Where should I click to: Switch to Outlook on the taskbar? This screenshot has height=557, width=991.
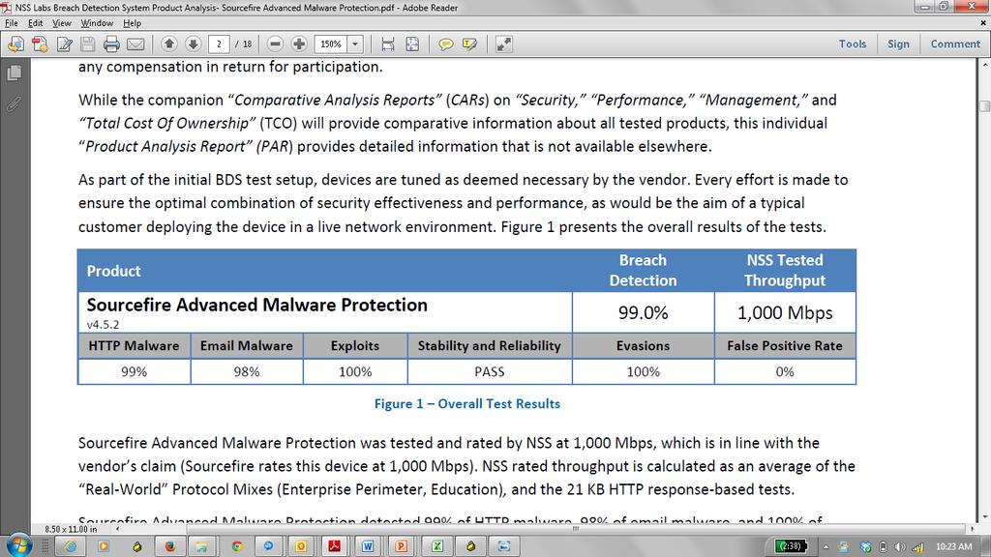click(301, 546)
